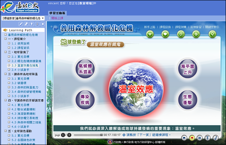Image resolution: width=226 pixels, height=145 pixels.
Task: Pause the lesson playback
Action: [200, 138]
